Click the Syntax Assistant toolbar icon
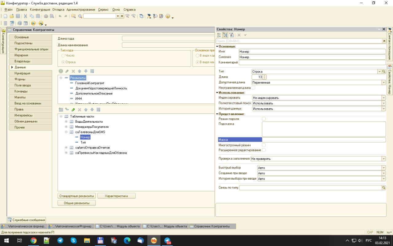The height and width of the screenshot is (246, 393). [149, 16]
